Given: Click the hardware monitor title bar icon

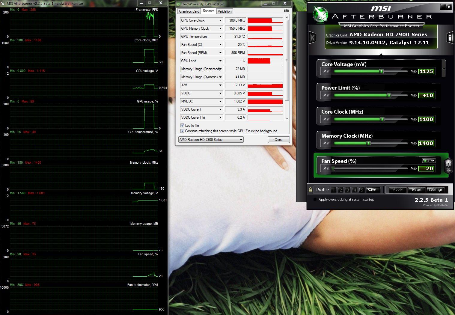Looking at the screenshot, I should [x=3, y=3].
